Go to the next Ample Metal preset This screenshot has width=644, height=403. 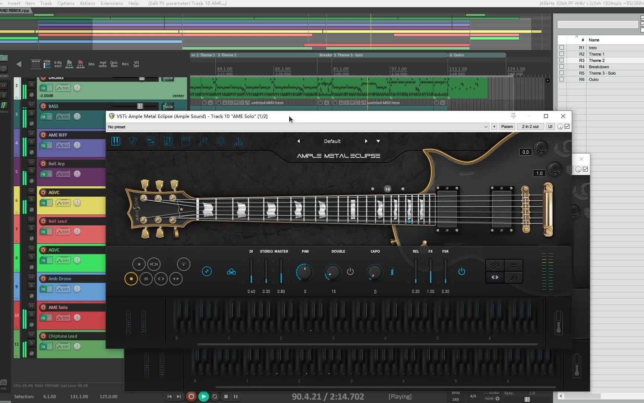click(366, 141)
